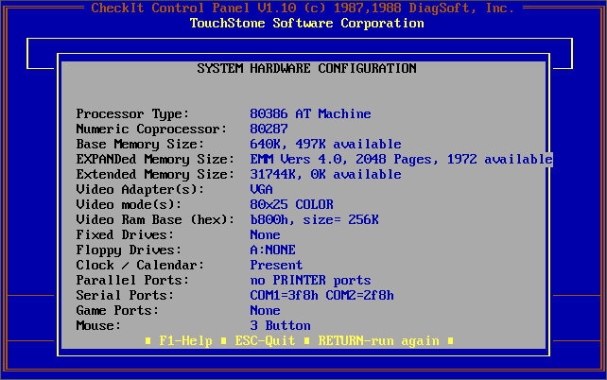The height and width of the screenshot is (380, 607).
Task: Click the Floppy Drives label
Action: (129, 250)
